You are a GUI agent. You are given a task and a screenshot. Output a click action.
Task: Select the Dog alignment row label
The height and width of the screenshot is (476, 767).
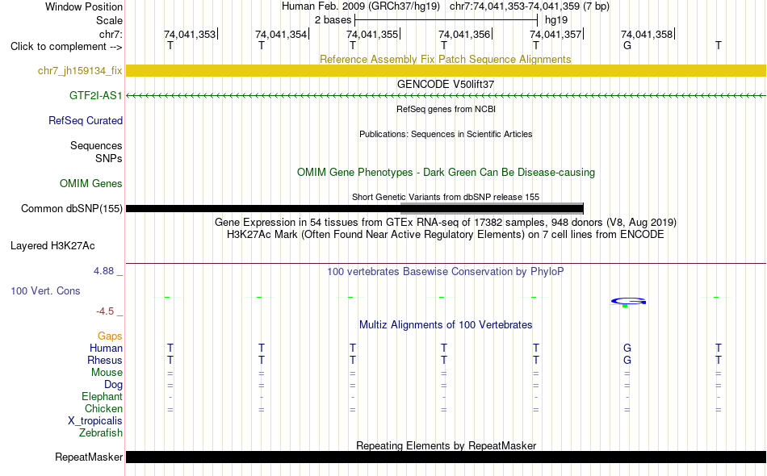[x=113, y=385]
